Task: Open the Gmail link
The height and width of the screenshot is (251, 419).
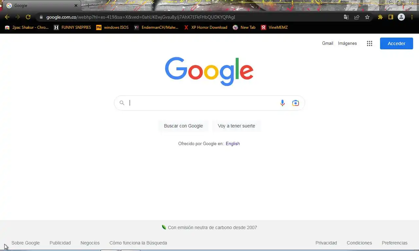Action: [x=327, y=43]
